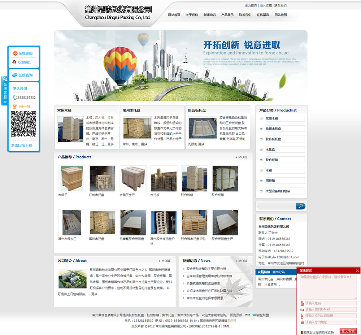Click the 扫一扫 pencil icon
This screenshot has height=335, width=361.
15,106
